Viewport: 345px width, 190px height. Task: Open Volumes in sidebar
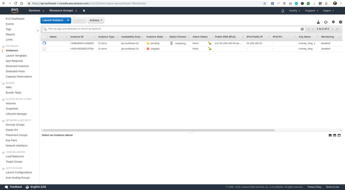[11, 103]
